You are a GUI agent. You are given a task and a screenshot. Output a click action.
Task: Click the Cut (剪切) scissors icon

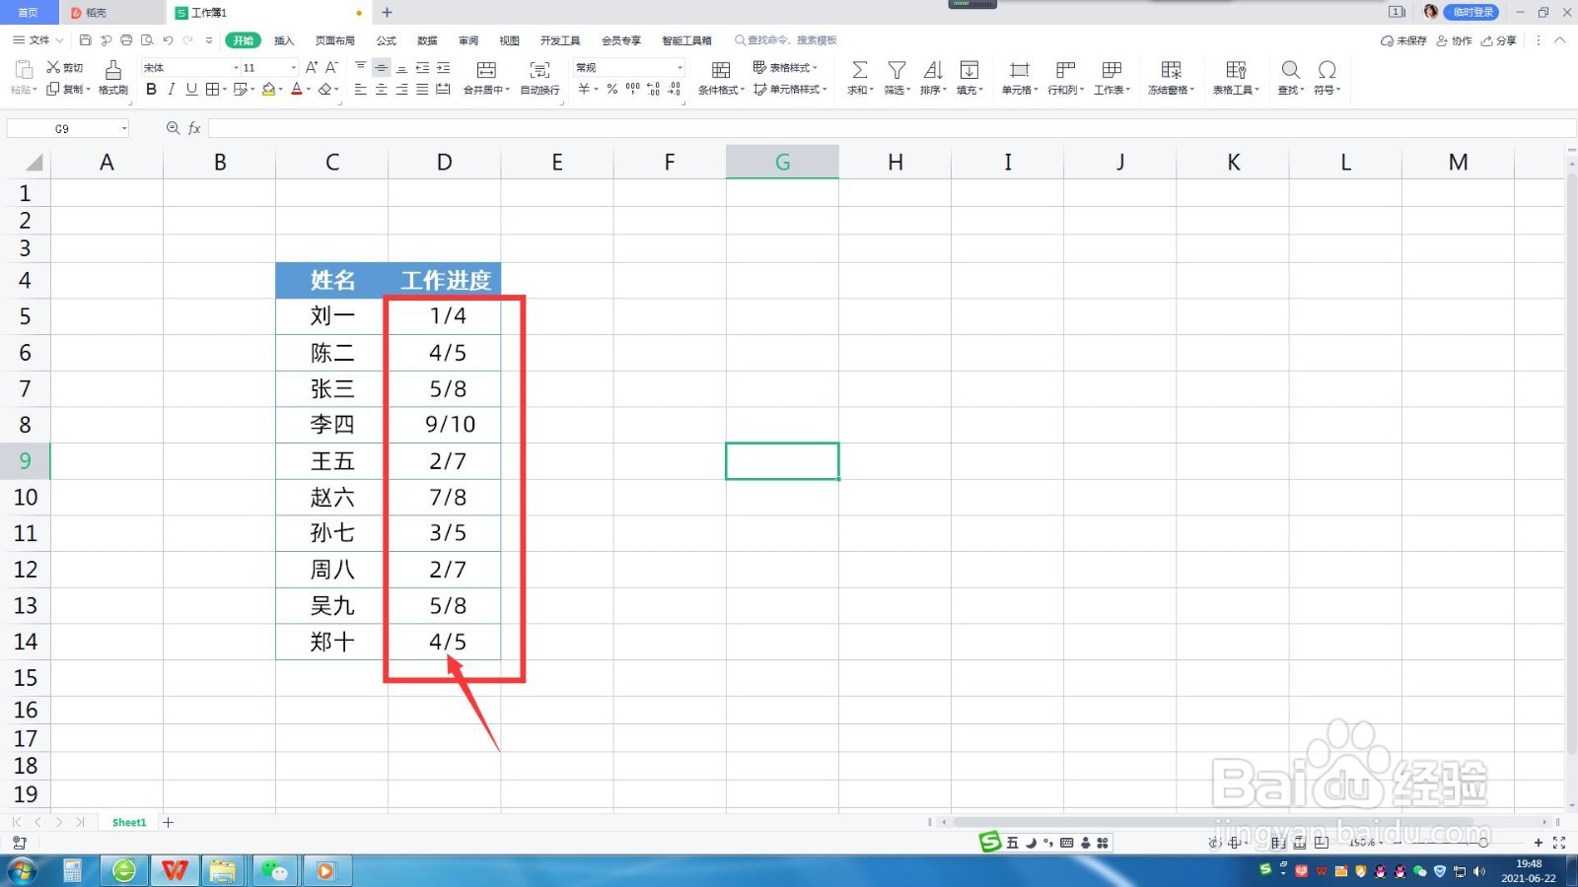(x=53, y=67)
